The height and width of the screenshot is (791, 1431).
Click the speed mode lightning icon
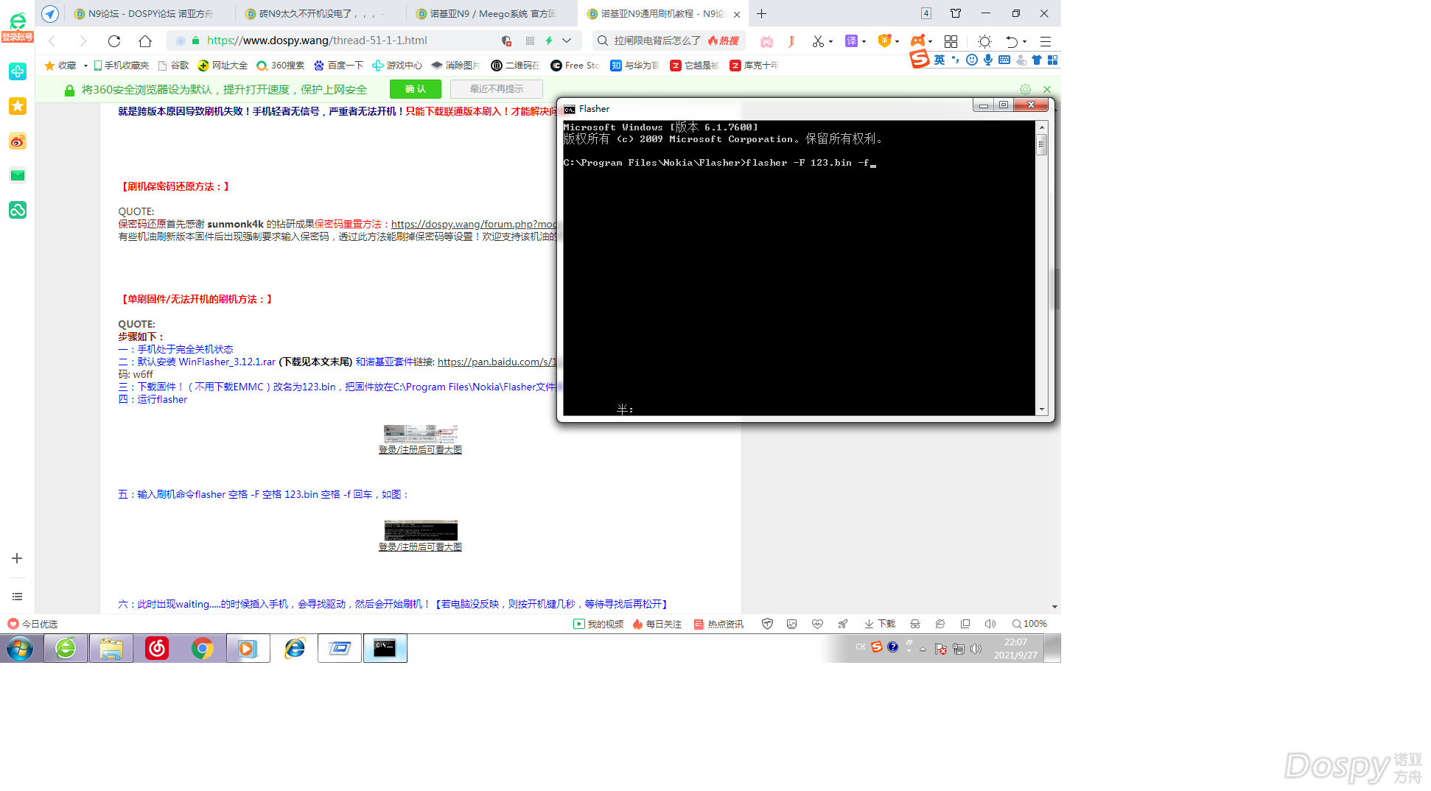[x=549, y=41]
